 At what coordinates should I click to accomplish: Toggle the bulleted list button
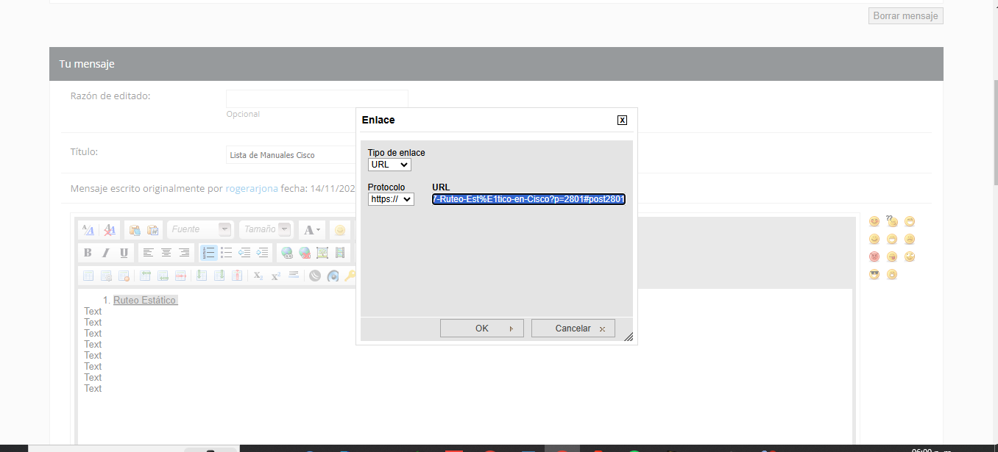pos(227,253)
